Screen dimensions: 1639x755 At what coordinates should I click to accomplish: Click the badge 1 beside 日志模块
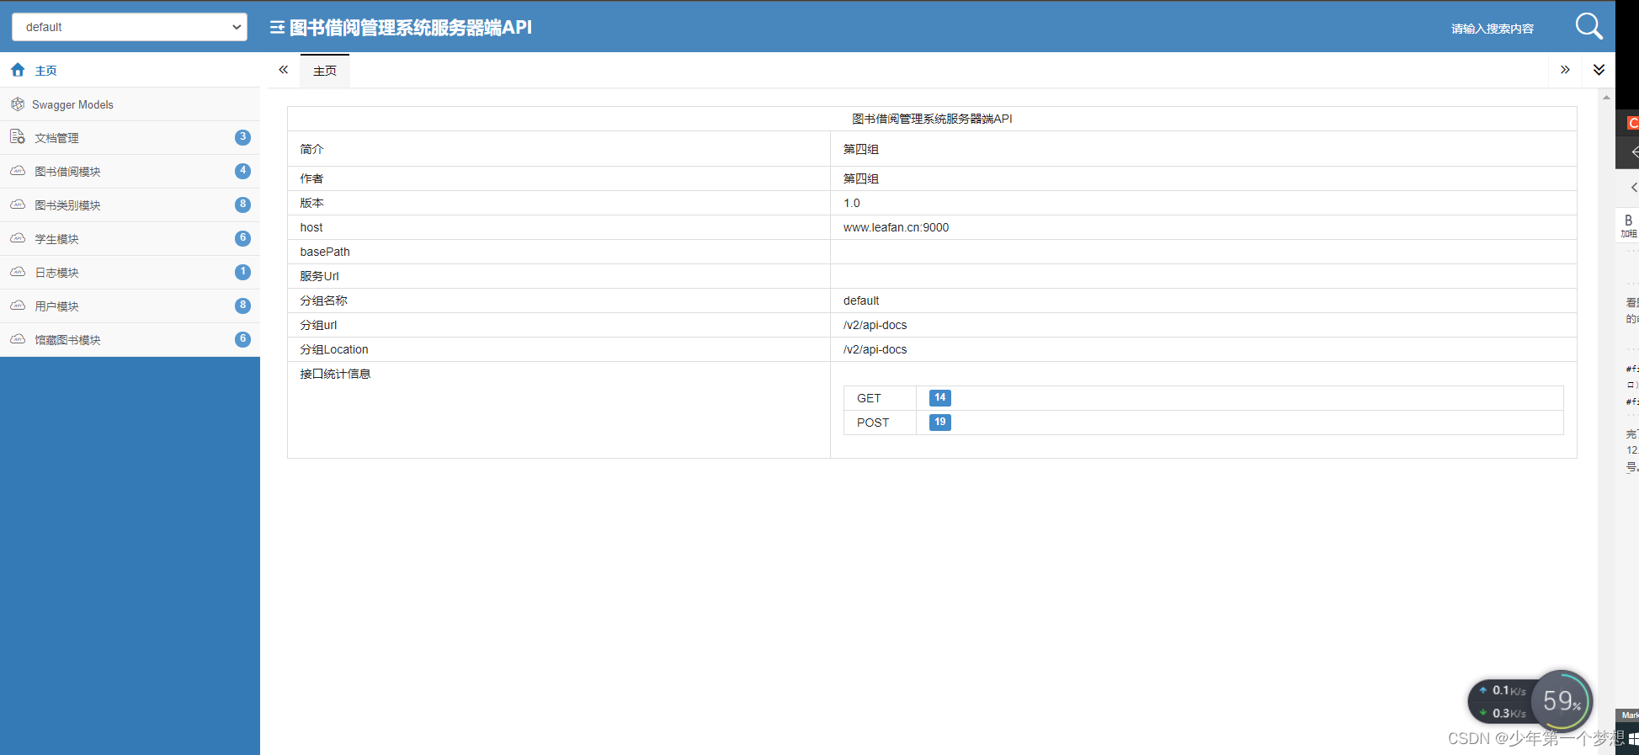tap(242, 272)
